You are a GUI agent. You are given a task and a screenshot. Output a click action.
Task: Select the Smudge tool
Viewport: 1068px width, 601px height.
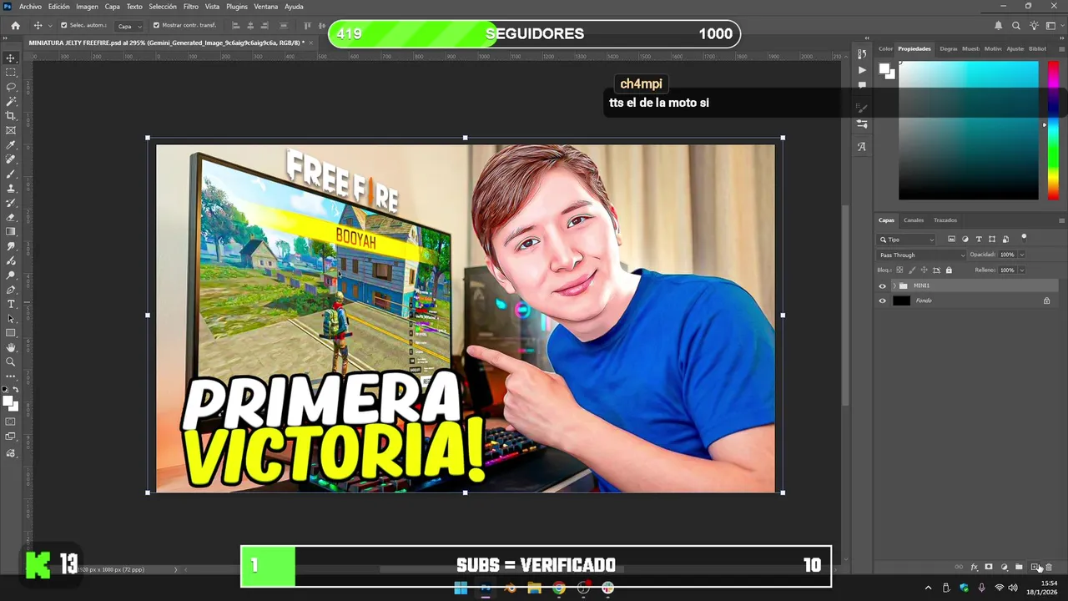click(x=11, y=246)
